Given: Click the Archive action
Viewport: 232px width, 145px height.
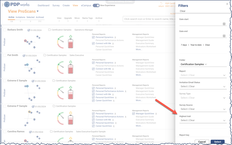Looking at the screenshot, I should 99,18.
